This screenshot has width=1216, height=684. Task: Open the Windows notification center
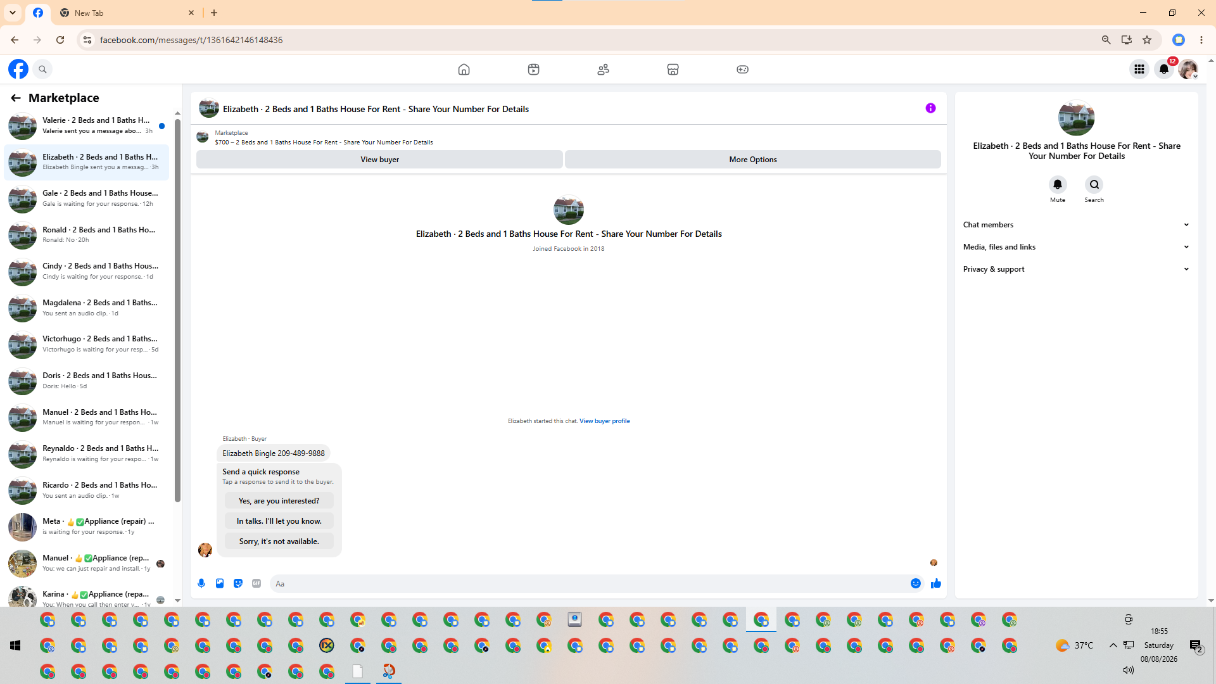1196,646
